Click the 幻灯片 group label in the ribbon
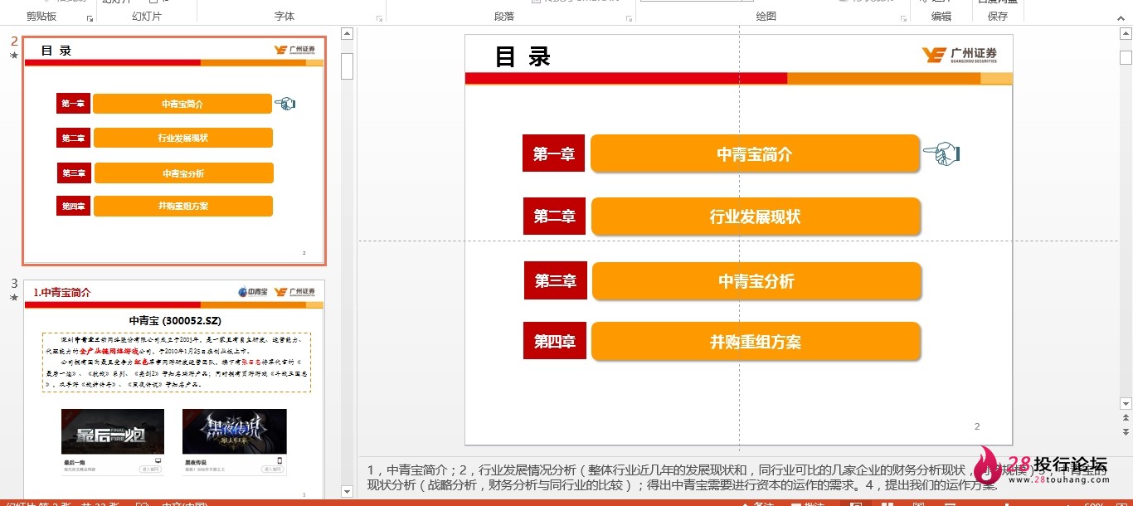 click(x=147, y=17)
